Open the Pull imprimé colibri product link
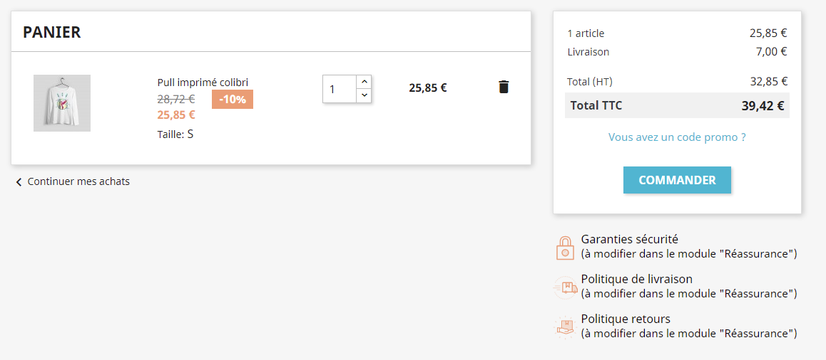The width and height of the screenshot is (826, 360). click(203, 83)
